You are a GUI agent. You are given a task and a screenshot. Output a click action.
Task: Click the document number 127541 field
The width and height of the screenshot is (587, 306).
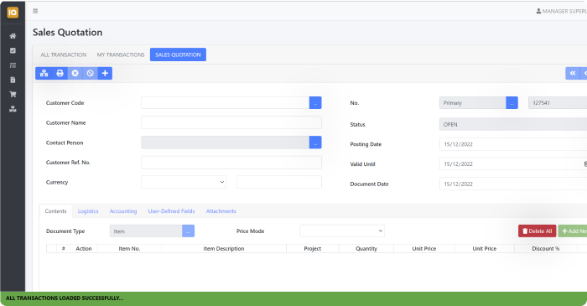click(x=558, y=103)
